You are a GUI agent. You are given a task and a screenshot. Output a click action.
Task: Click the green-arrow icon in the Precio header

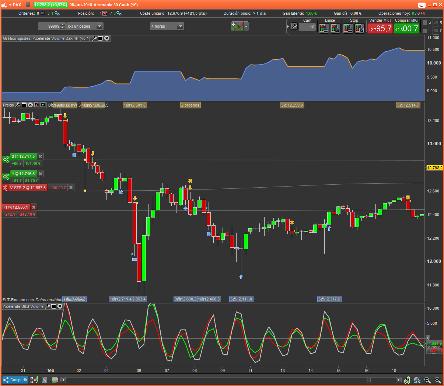(x=43, y=105)
